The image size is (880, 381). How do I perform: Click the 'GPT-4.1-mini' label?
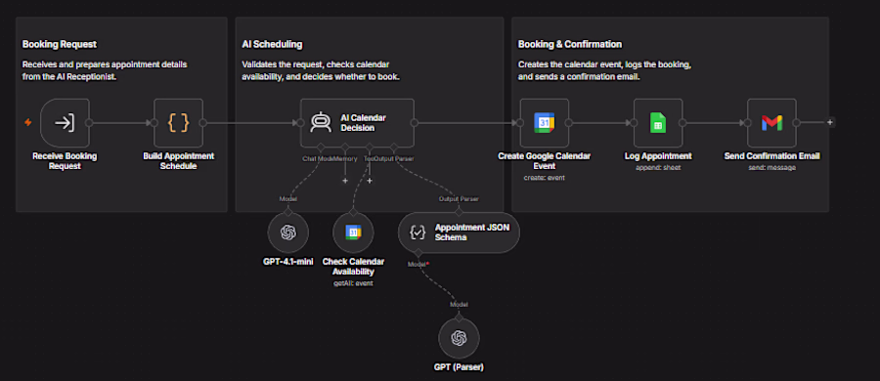287,262
